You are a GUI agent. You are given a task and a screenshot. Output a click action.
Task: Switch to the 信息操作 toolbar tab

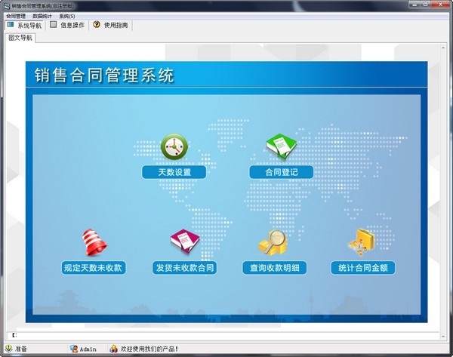click(67, 25)
